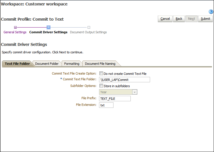The height and width of the screenshot is (152, 214).
Task: Open the help icon
Action: 211,12
